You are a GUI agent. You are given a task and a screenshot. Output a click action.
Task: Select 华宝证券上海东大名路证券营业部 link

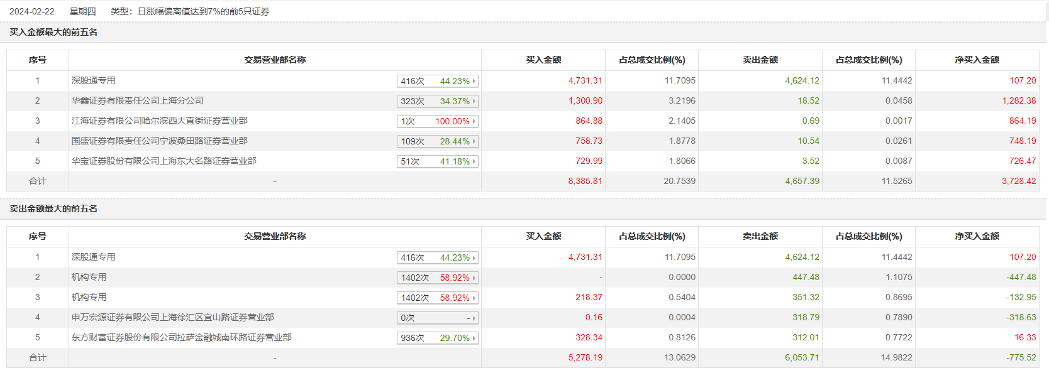(x=164, y=161)
